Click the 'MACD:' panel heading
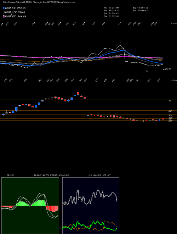The image size is (177, 234). pos(10,175)
